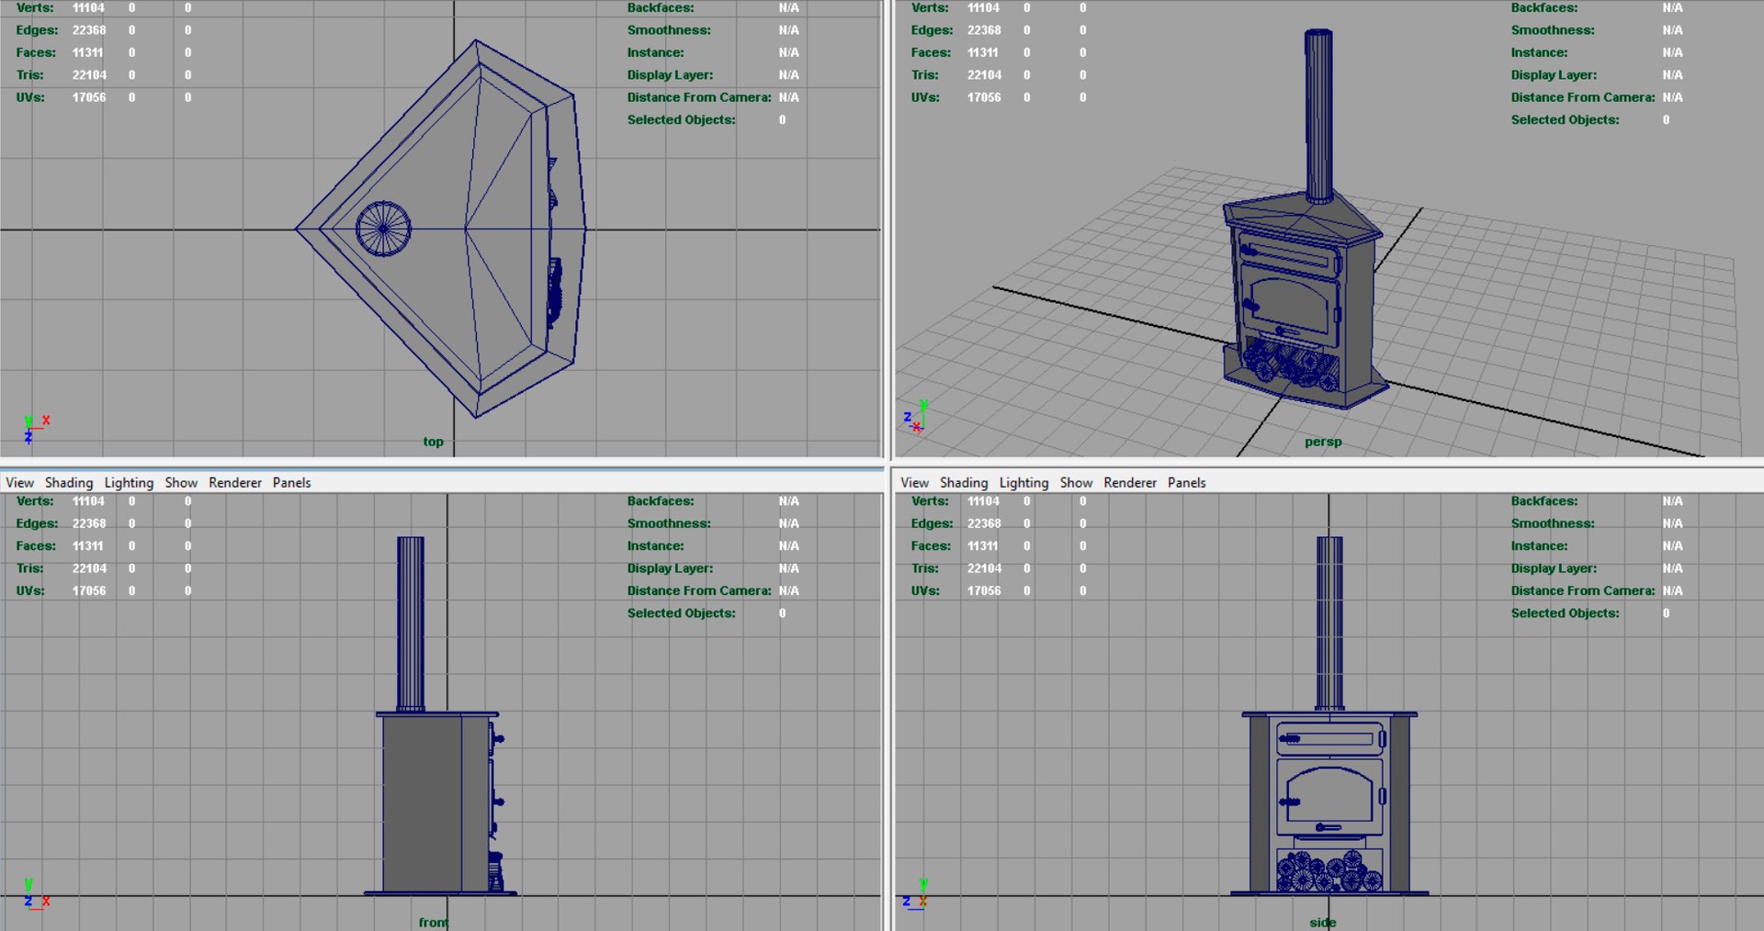The width and height of the screenshot is (1764, 931).
Task: Select arched stove door in side viewport
Action: tap(1329, 797)
